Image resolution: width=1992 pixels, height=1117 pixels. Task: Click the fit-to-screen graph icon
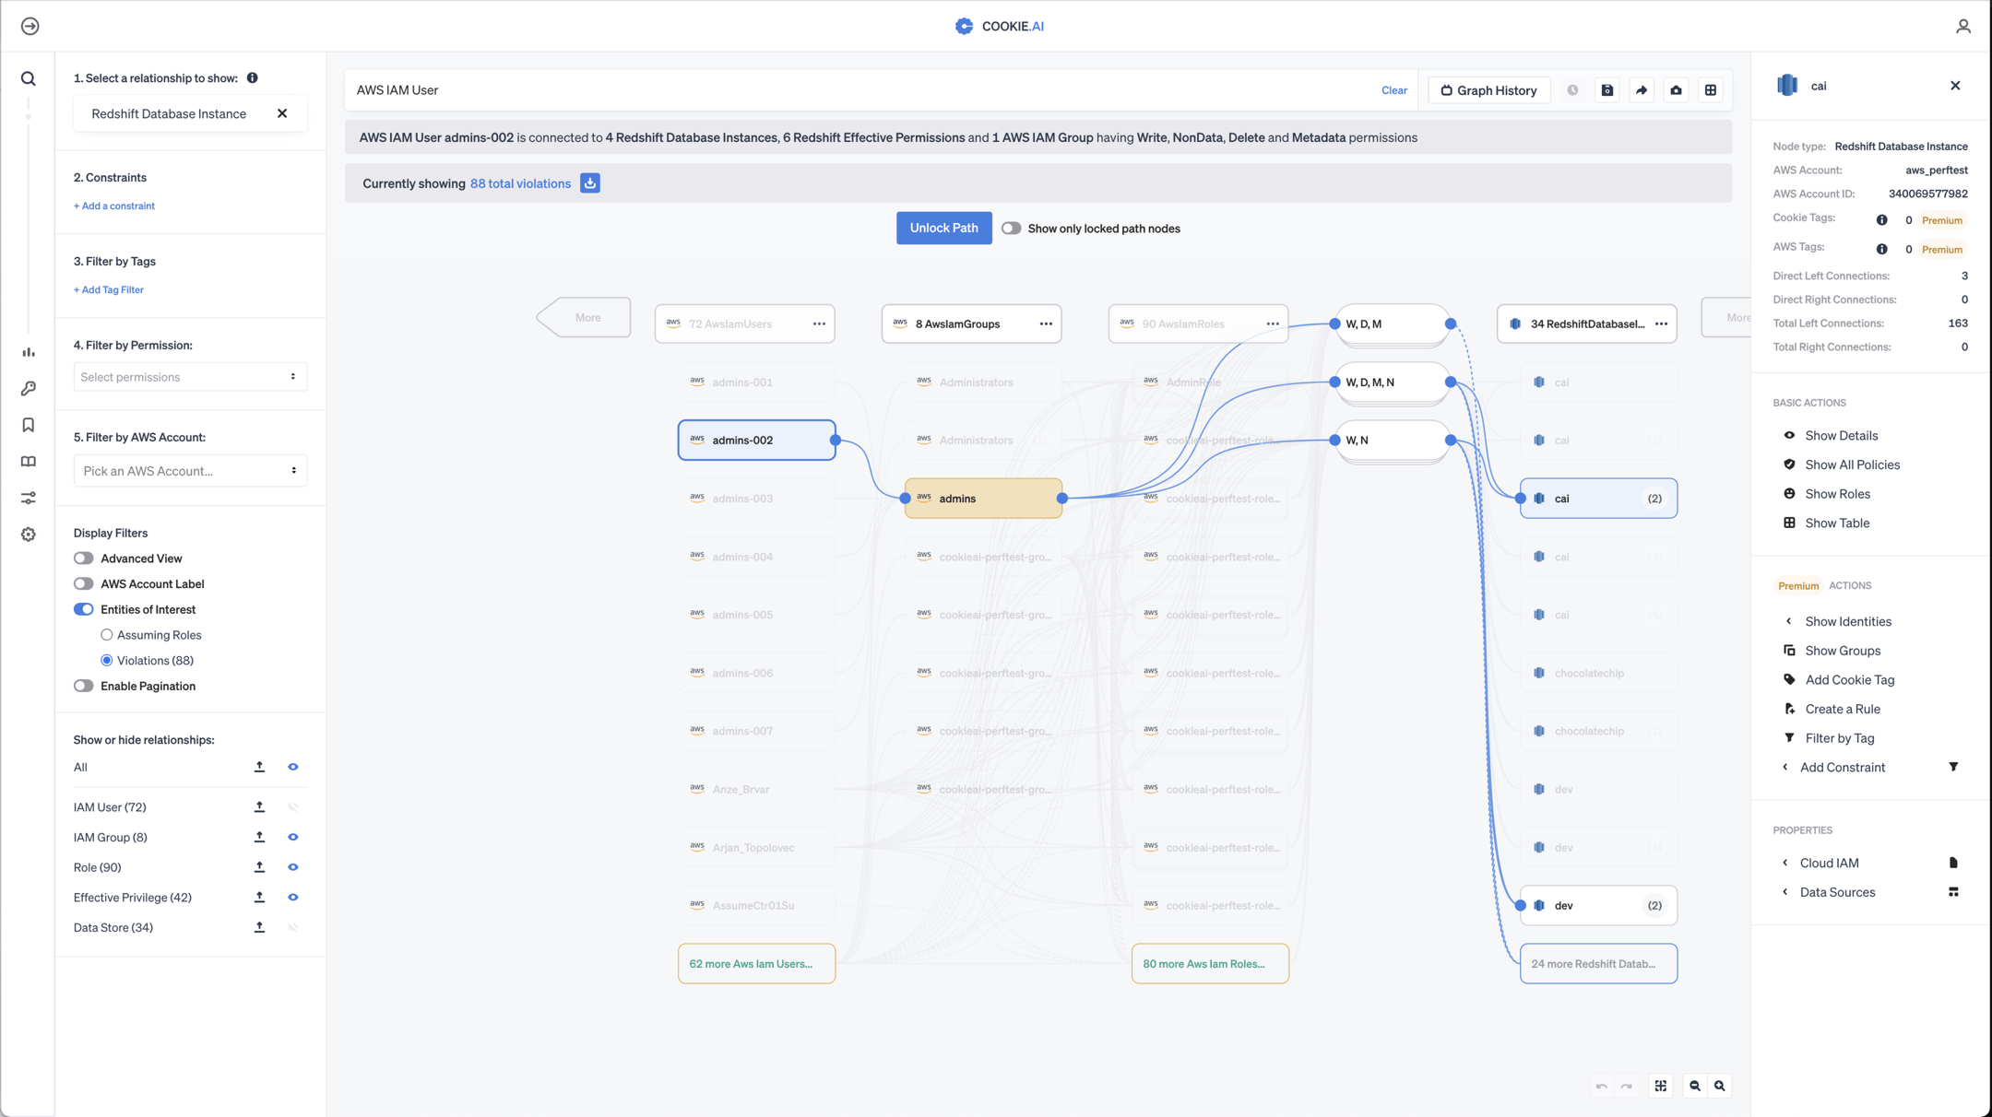pos(1661,1086)
